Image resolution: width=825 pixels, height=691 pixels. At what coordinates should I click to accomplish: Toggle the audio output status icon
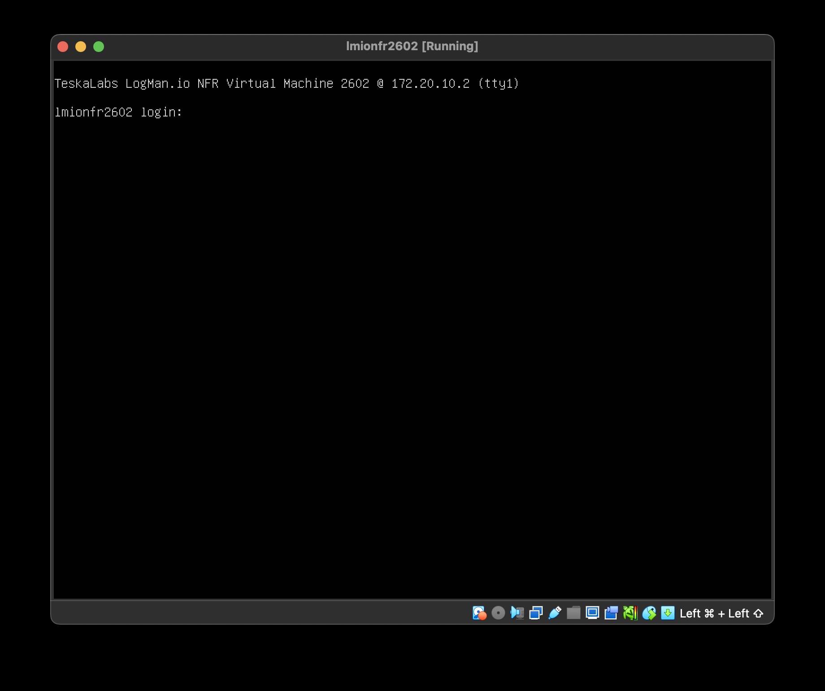517,613
